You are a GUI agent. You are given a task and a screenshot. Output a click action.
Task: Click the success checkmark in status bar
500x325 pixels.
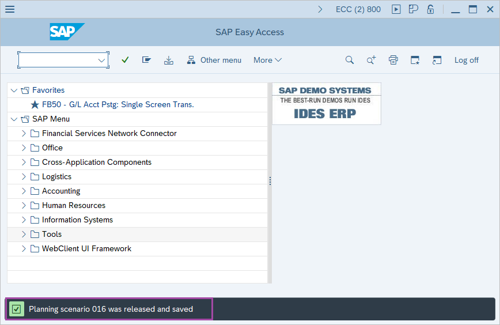(x=16, y=309)
